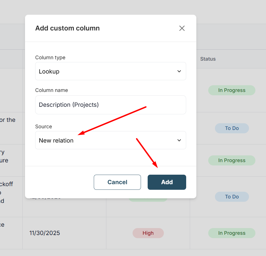Click the cell text ending in "ckoff"
This screenshot has height=256, width=266.
7,184
